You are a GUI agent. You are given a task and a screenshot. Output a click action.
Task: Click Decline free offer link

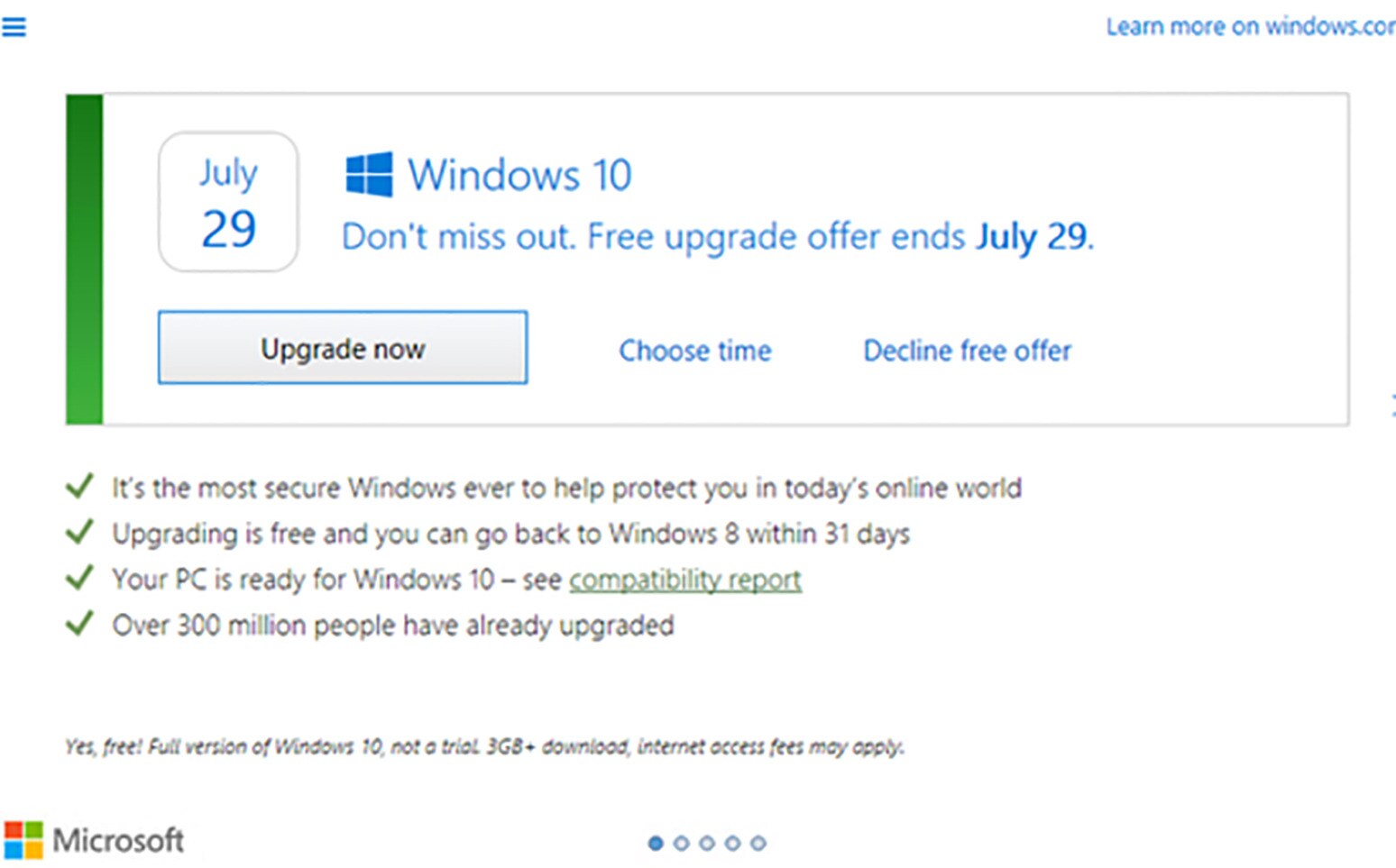coord(968,351)
